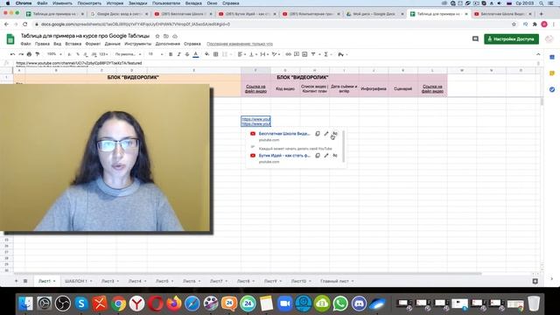Toggle strikethrough formatting
Screen dimensions: 560x315
point(187,54)
